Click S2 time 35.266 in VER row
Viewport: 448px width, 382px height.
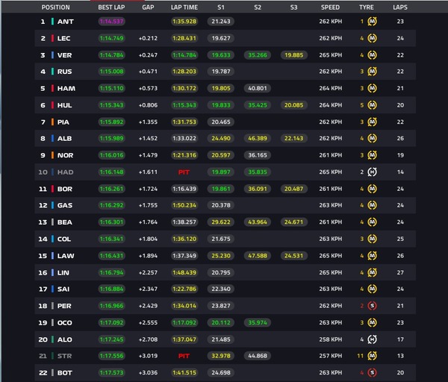258,54
